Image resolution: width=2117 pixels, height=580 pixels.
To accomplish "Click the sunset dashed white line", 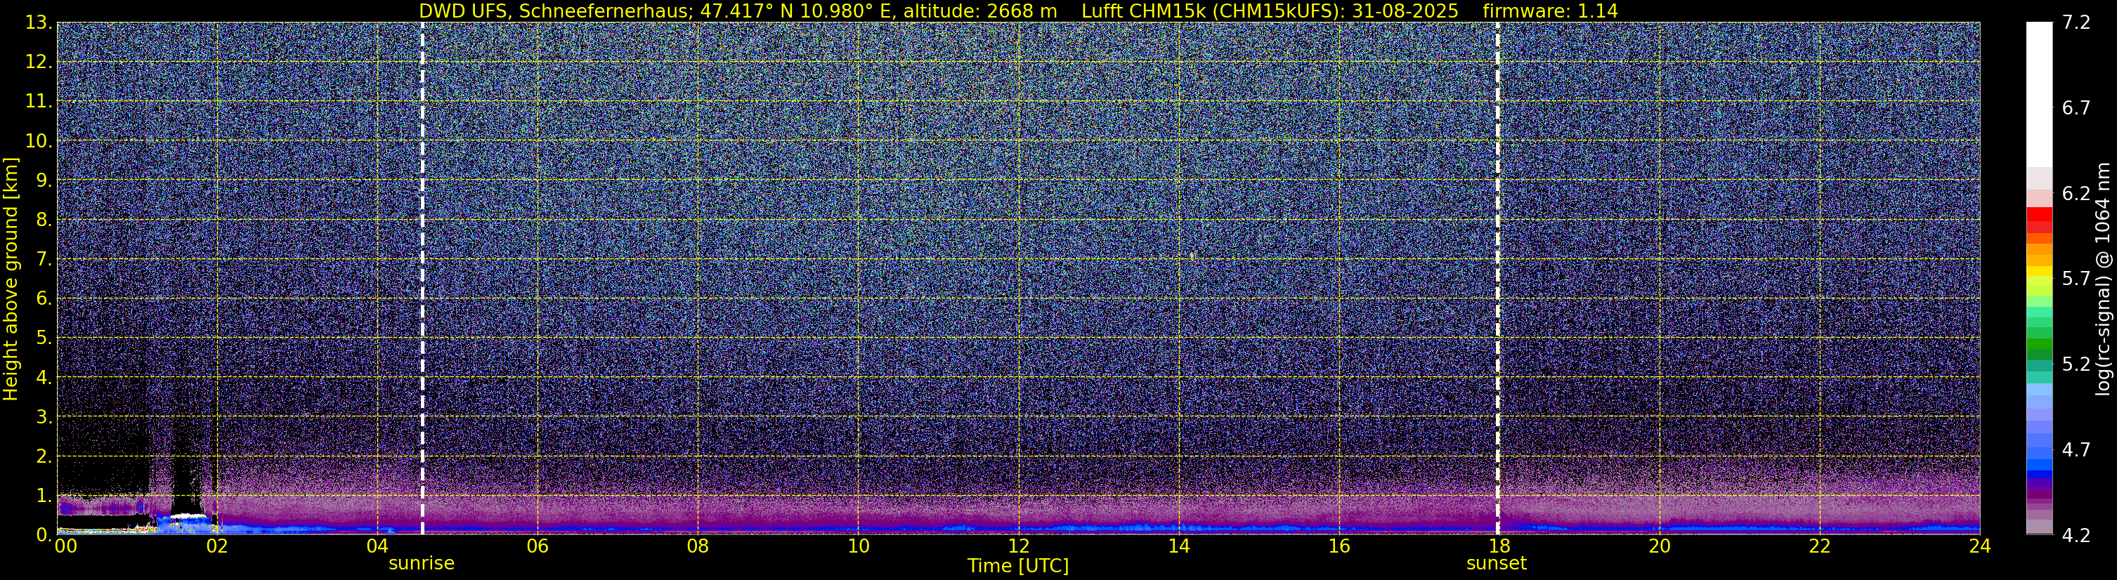I will pos(1498,279).
